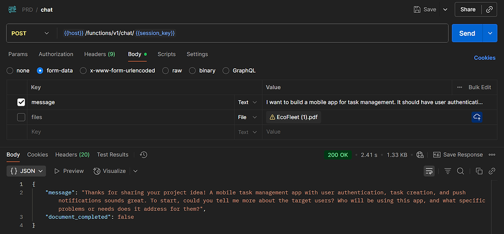Open the POST method dropdown

pyautogui.click(x=30, y=33)
